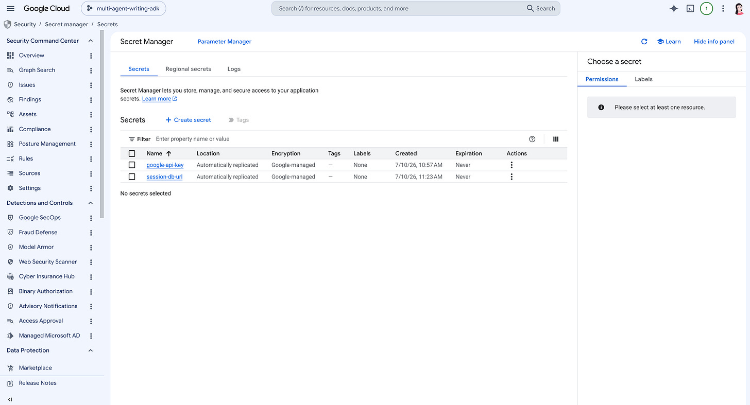Open the Learn button
Screen dimensions: 750x405
[x=669, y=42]
